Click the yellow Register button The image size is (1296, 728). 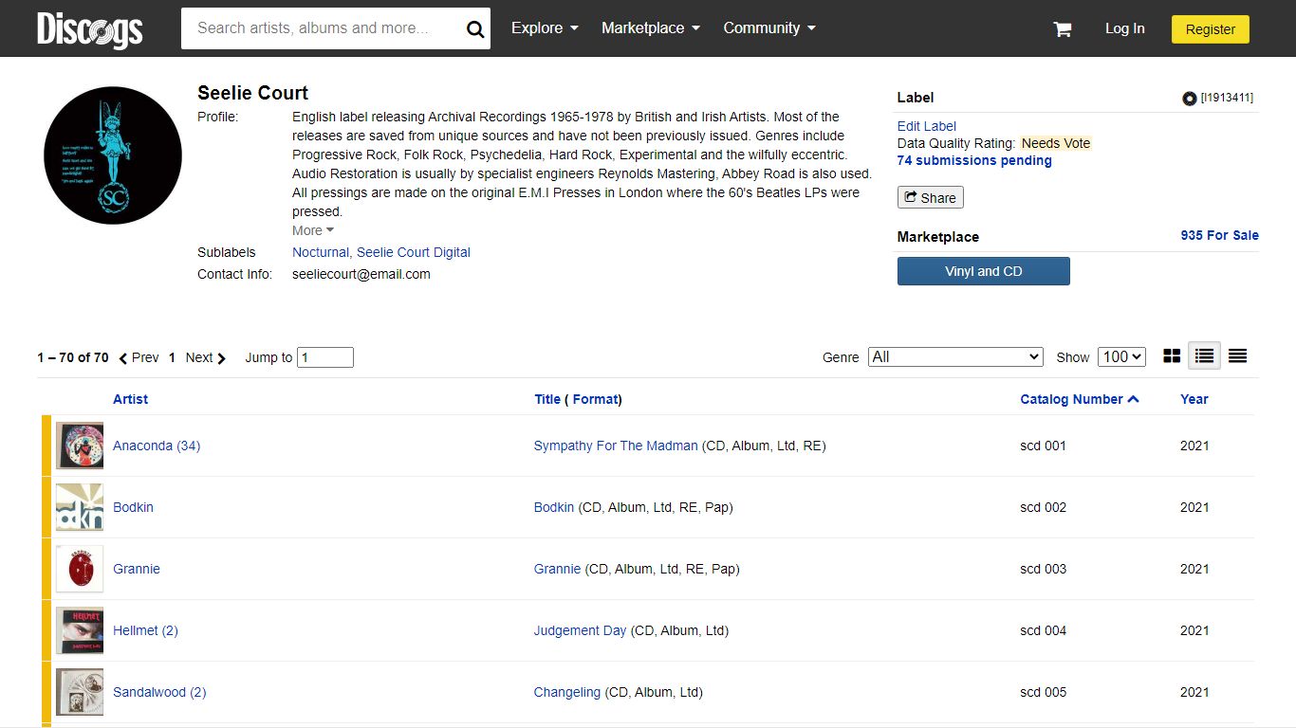click(x=1211, y=29)
